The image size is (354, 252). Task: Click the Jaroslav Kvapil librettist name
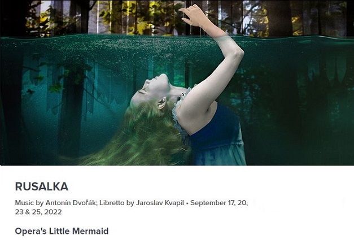160,203
